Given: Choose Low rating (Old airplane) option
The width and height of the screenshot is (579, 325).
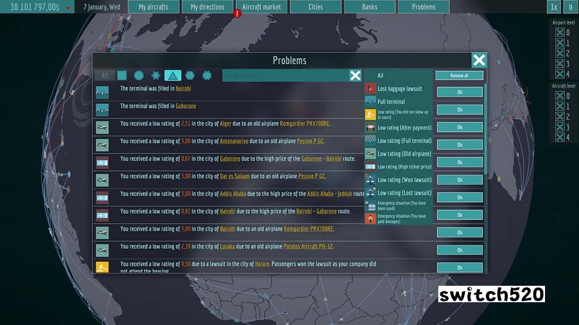Looking at the screenshot, I should (398, 154).
